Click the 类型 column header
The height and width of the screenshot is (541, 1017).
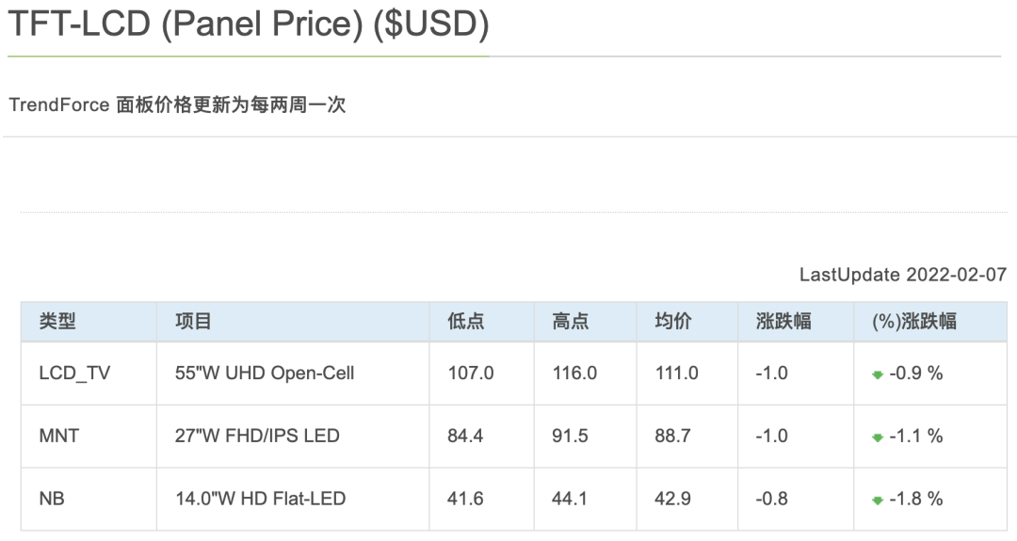tap(57, 322)
